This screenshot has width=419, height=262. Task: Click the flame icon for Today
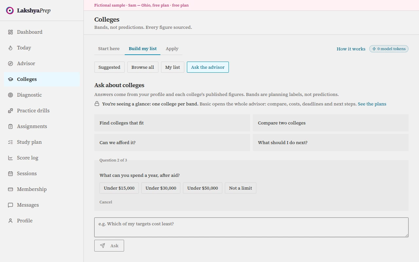pos(10,48)
